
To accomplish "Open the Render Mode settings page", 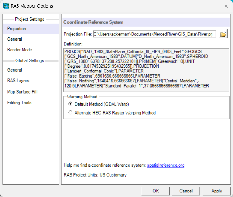I will point(20,50).
